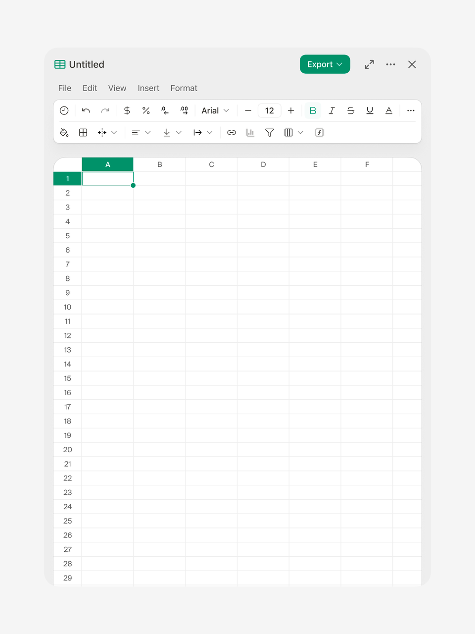
Task: Close the spreadsheet panel
Action: [x=412, y=64]
